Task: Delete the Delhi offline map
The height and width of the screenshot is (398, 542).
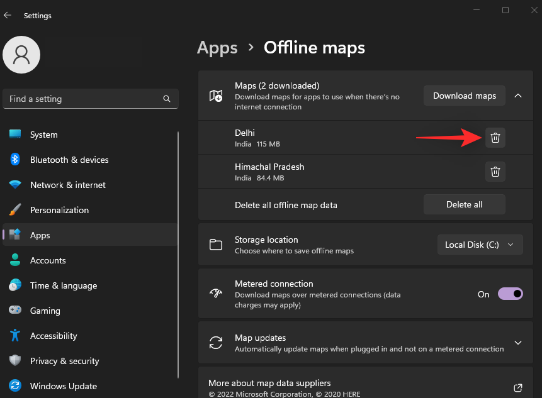Action: pyautogui.click(x=495, y=137)
